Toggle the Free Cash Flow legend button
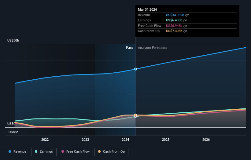This screenshot has height=160, width=251. pyautogui.click(x=76, y=152)
